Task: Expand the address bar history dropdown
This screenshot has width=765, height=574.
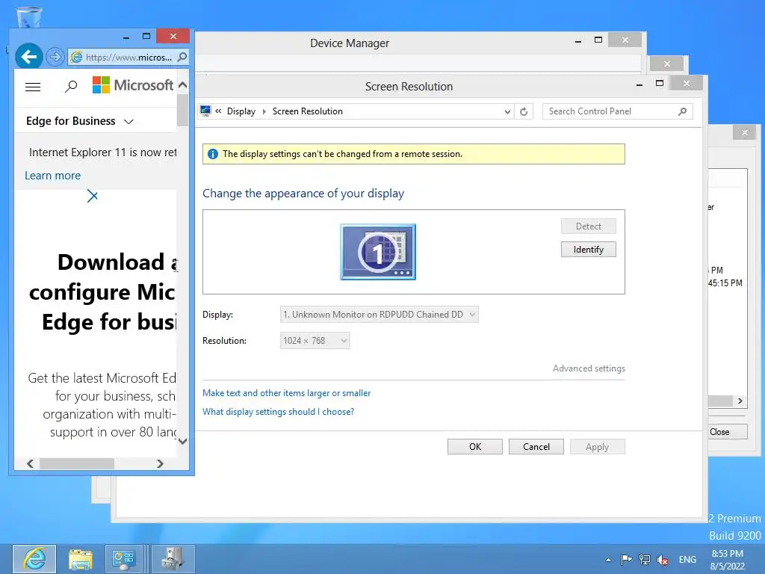Action: point(507,112)
